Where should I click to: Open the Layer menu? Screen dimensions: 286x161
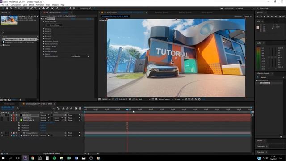tap(25, 5)
